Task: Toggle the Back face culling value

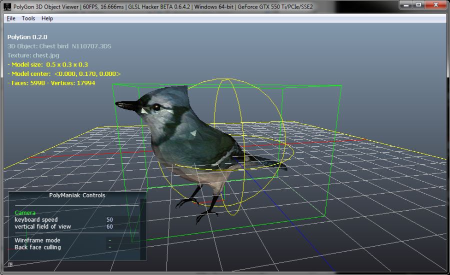Action: click(x=110, y=247)
